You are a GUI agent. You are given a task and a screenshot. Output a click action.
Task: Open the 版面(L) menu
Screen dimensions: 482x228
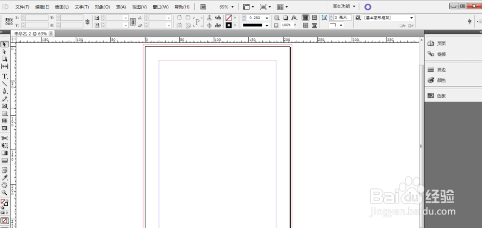62,7
